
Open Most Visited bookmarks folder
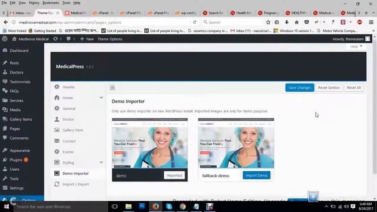tap(14, 31)
